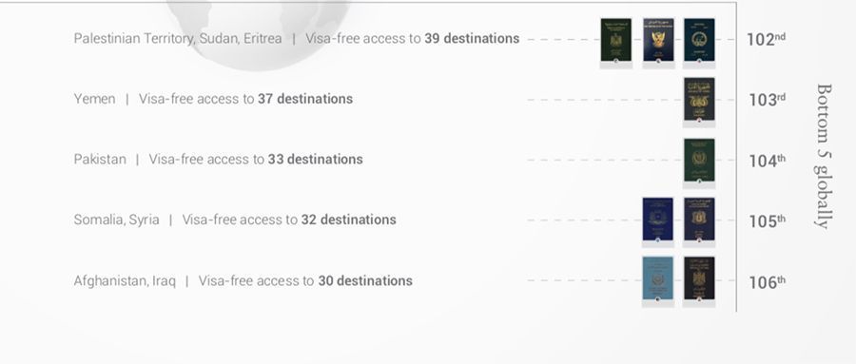This screenshot has height=364, width=856.
Task: Click the Yemen passport icon
Action: coord(699,100)
